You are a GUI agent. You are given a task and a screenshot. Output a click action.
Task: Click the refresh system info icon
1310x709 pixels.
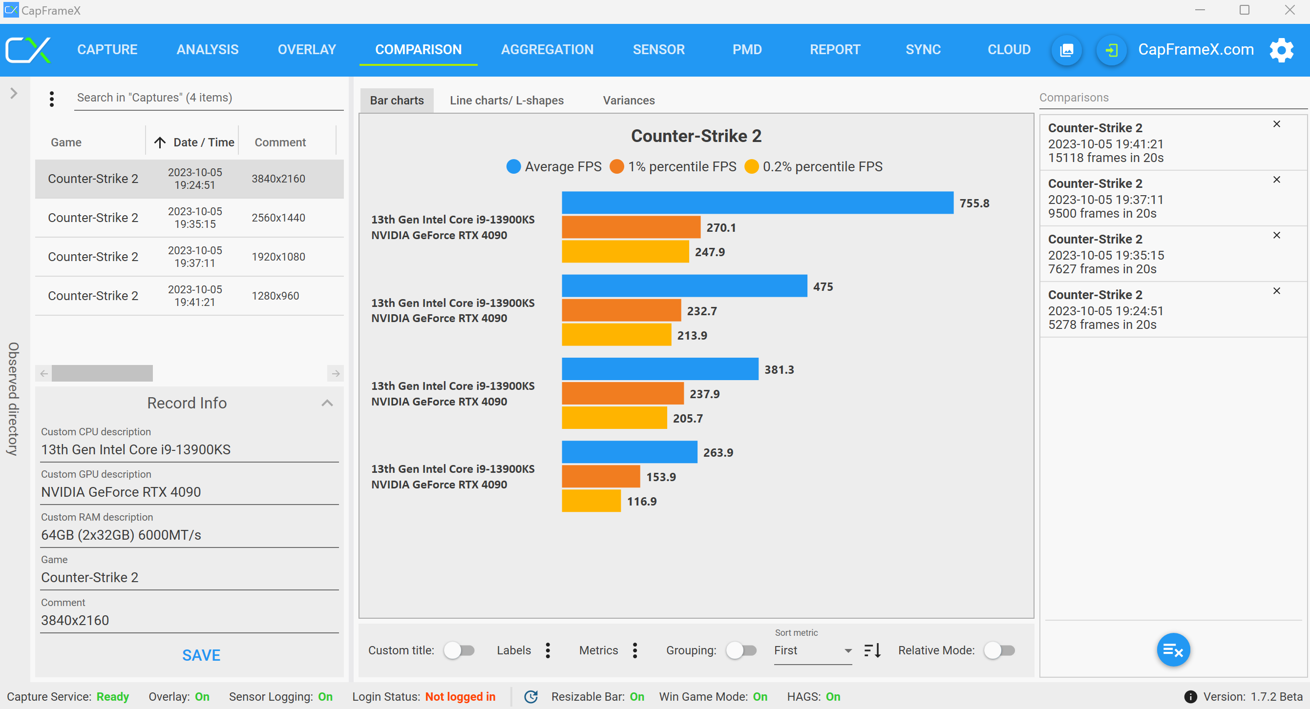point(531,696)
